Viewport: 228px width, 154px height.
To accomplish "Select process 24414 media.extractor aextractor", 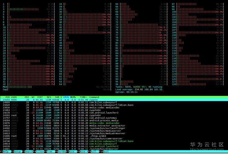I will pos(114,126).
